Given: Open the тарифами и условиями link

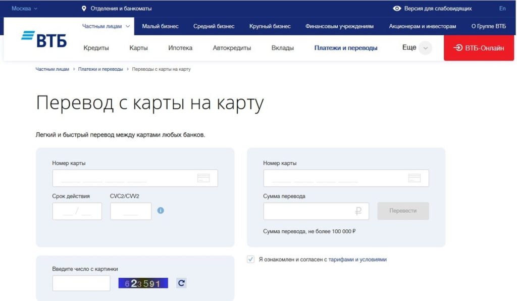Looking at the screenshot, I should pyautogui.click(x=357, y=260).
